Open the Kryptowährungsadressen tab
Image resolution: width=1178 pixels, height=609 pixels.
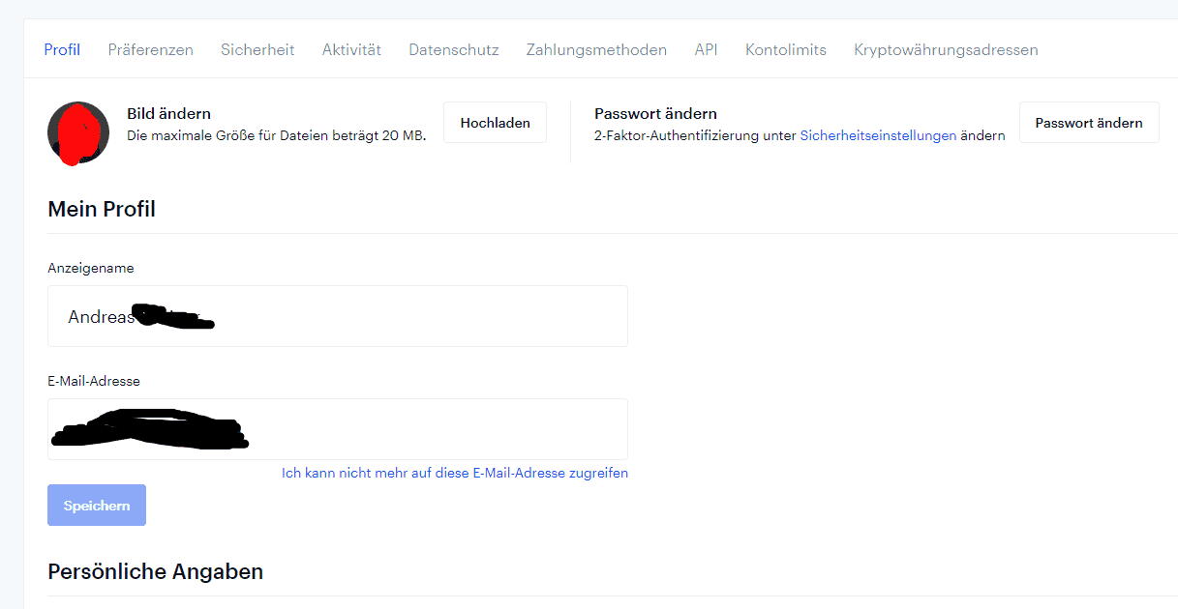click(946, 49)
